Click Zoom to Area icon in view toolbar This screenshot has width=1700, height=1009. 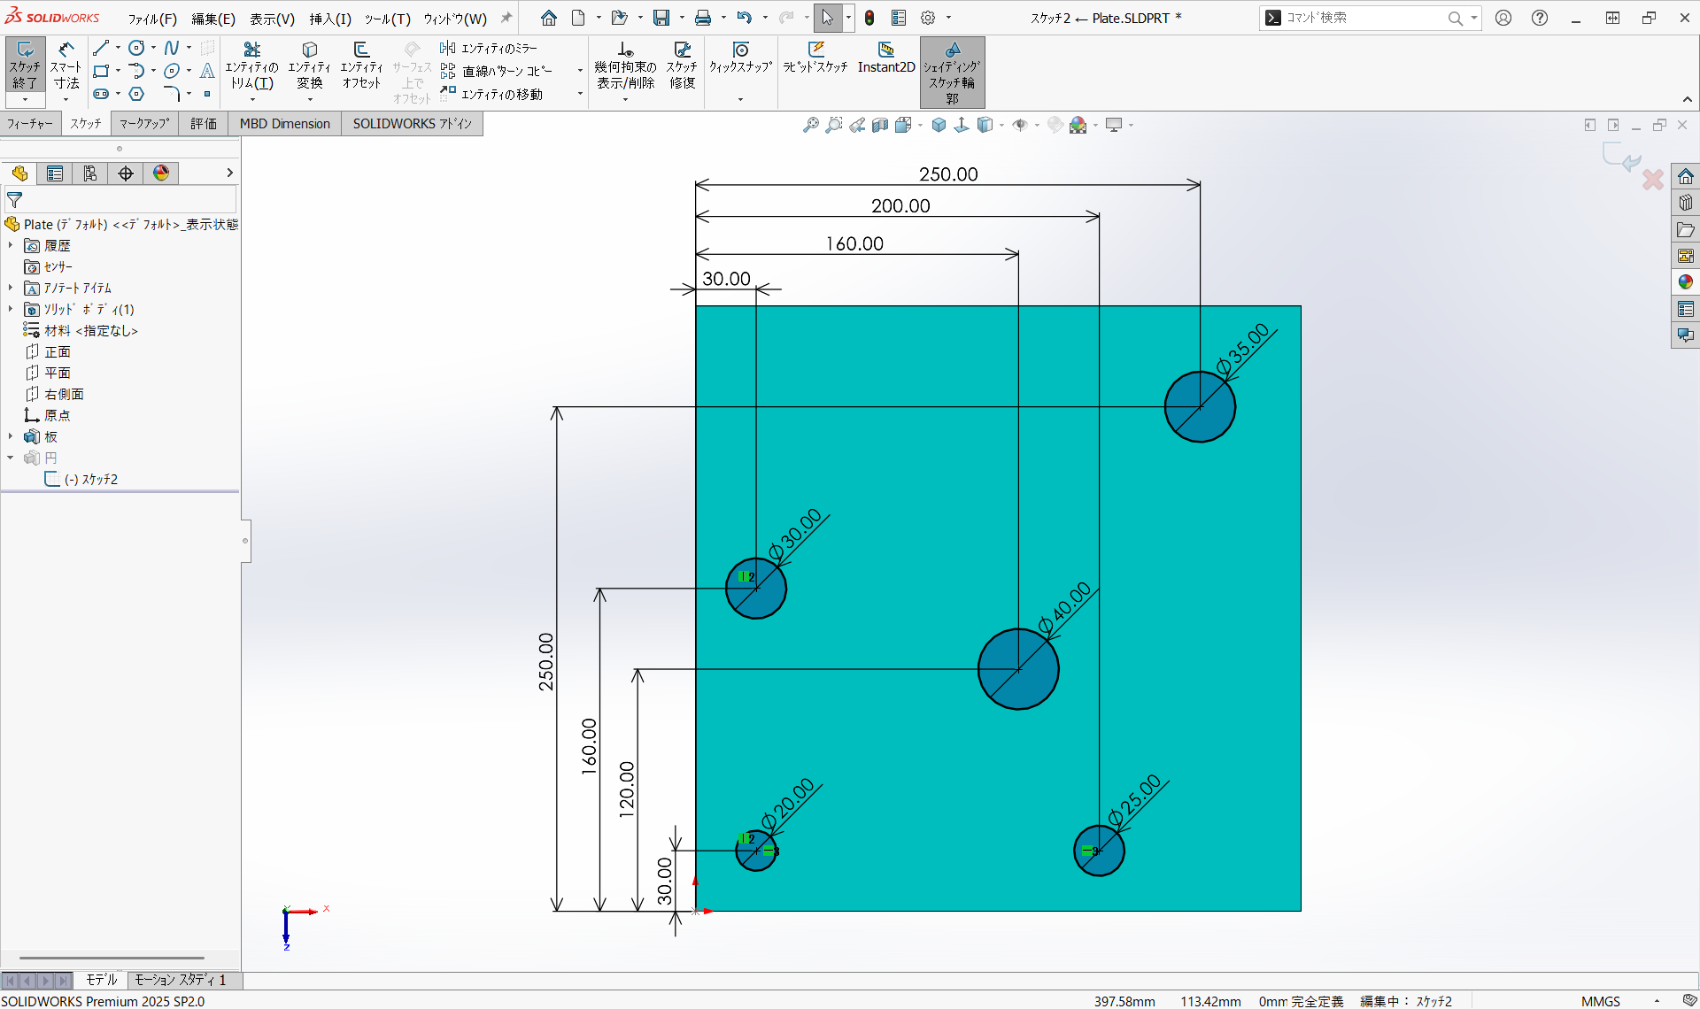833,126
